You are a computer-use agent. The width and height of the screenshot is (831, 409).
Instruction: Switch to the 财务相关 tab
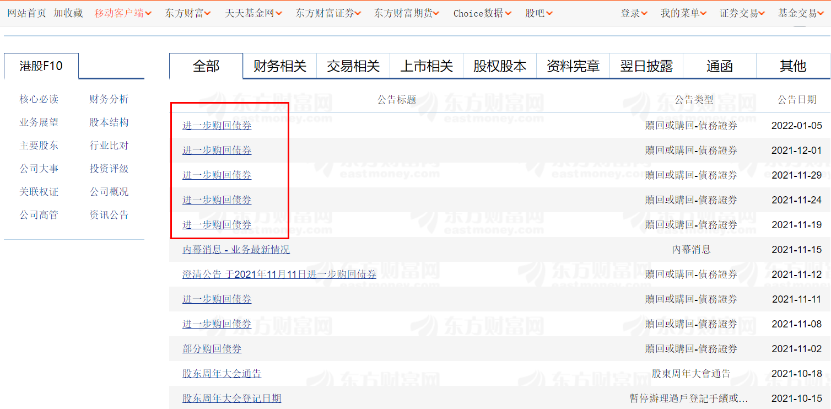click(x=280, y=66)
